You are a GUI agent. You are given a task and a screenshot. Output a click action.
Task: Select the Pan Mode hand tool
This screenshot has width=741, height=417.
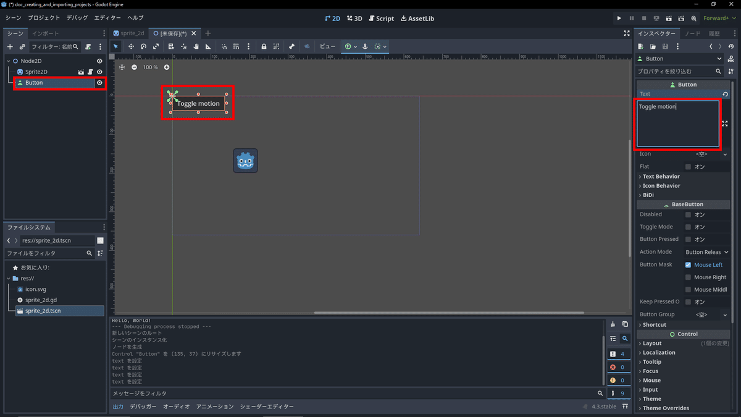click(x=196, y=46)
